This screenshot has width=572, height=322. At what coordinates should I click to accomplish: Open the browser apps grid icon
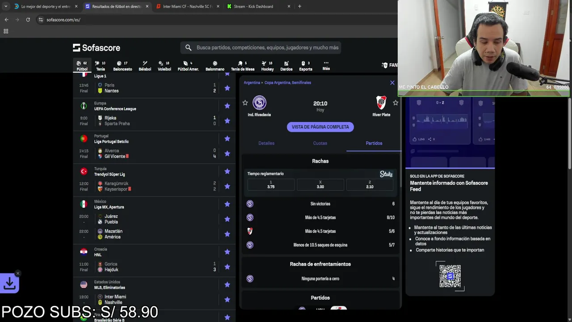pos(6,31)
